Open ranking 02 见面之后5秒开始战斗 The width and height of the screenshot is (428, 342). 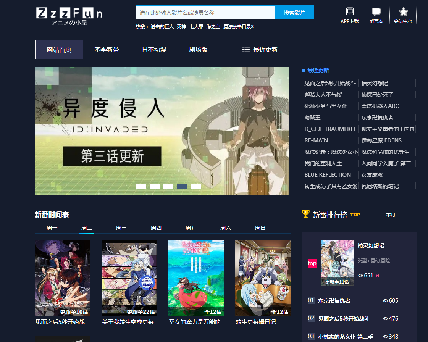(344, 319)
